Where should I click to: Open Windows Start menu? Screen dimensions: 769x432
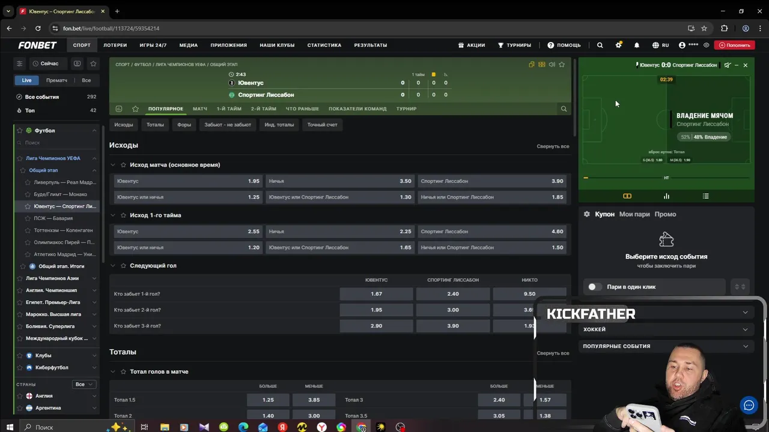click(x=10, y=427)
